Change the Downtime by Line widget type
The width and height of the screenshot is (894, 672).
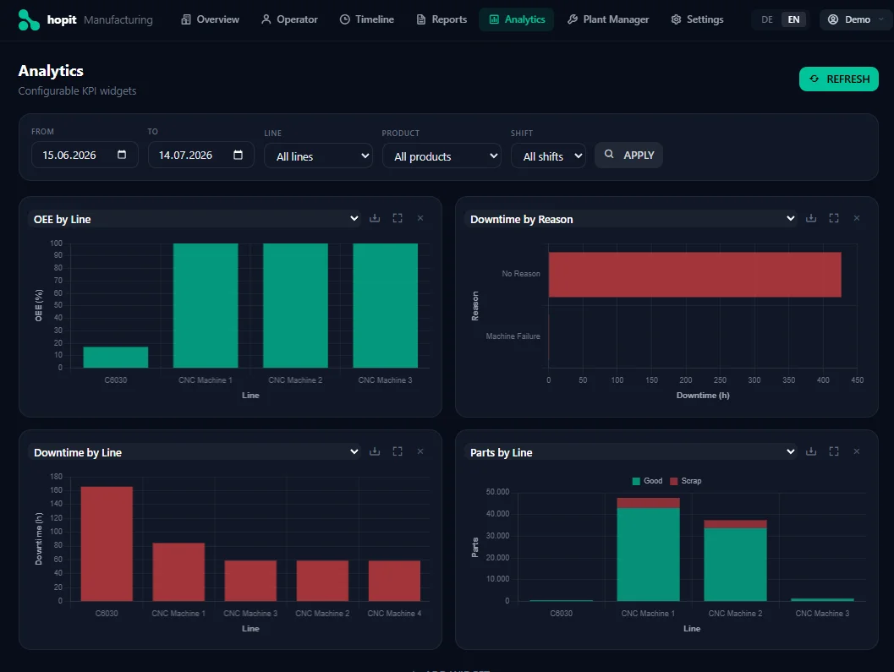195,452
